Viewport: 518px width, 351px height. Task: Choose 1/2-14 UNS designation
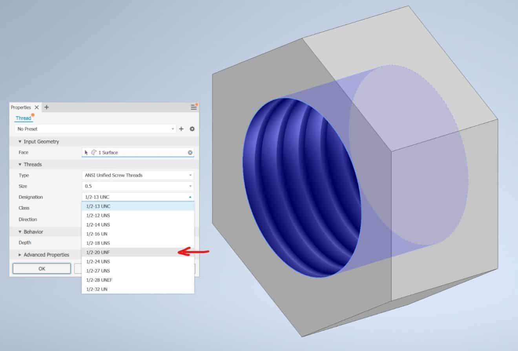pyautogui.click(x=138, y=225)
